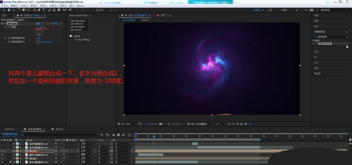This screenshot has width=352, height=165.
Task: Open the 活动摄像机 camera view dropdown
Action: point(203,124)
